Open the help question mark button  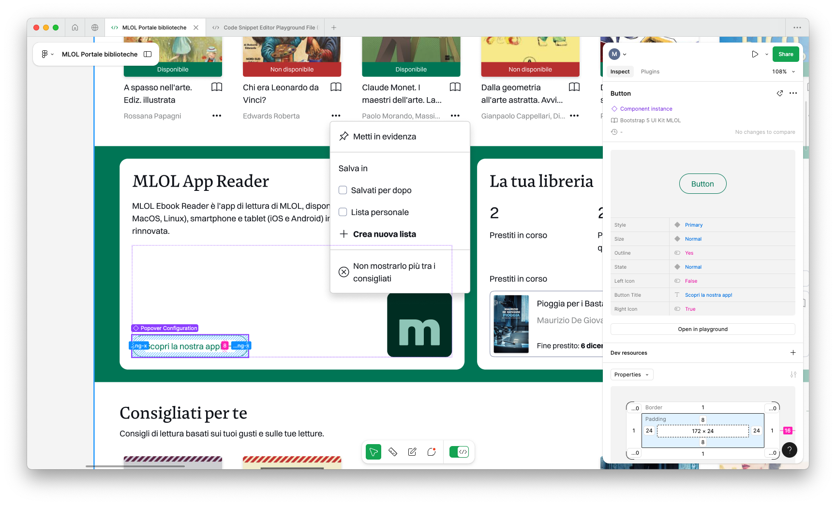point(789,450)
